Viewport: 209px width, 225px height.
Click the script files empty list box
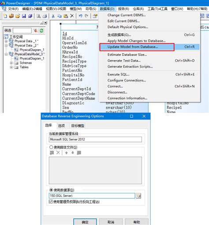(x=95, y=171)
